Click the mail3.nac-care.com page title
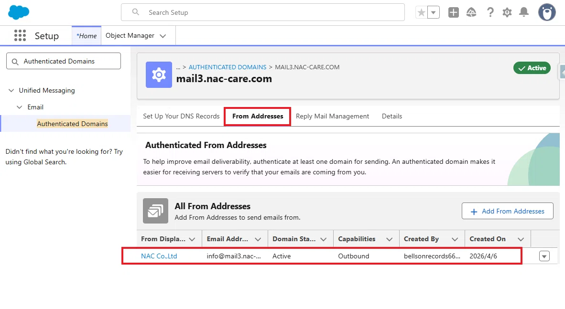Image resolution: width=565 pixels, height=309 pixels. [224, 78]
